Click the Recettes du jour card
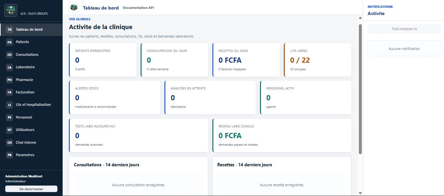 click(x=246, y=60)
